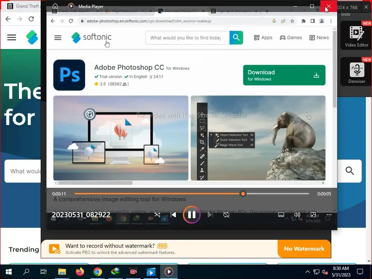The image size is (372, 279).
Task: Click the muted speaker tray icon
Action: click(325, 272)
